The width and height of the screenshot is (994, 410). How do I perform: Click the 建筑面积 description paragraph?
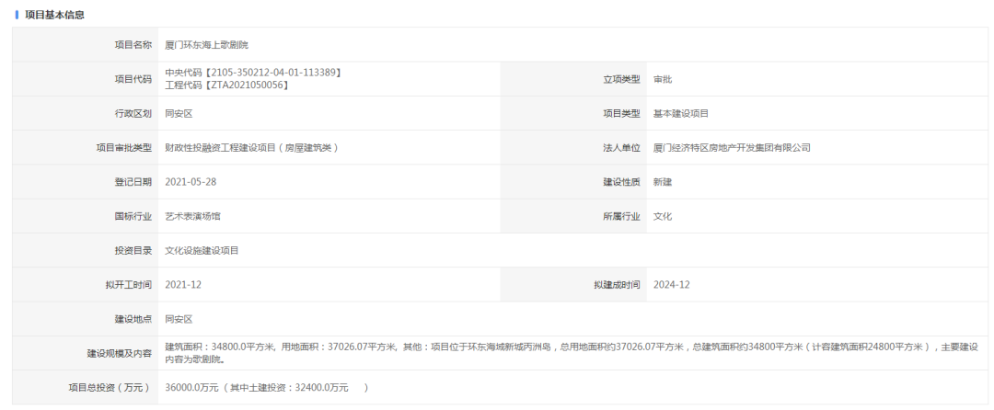(572, 353)
